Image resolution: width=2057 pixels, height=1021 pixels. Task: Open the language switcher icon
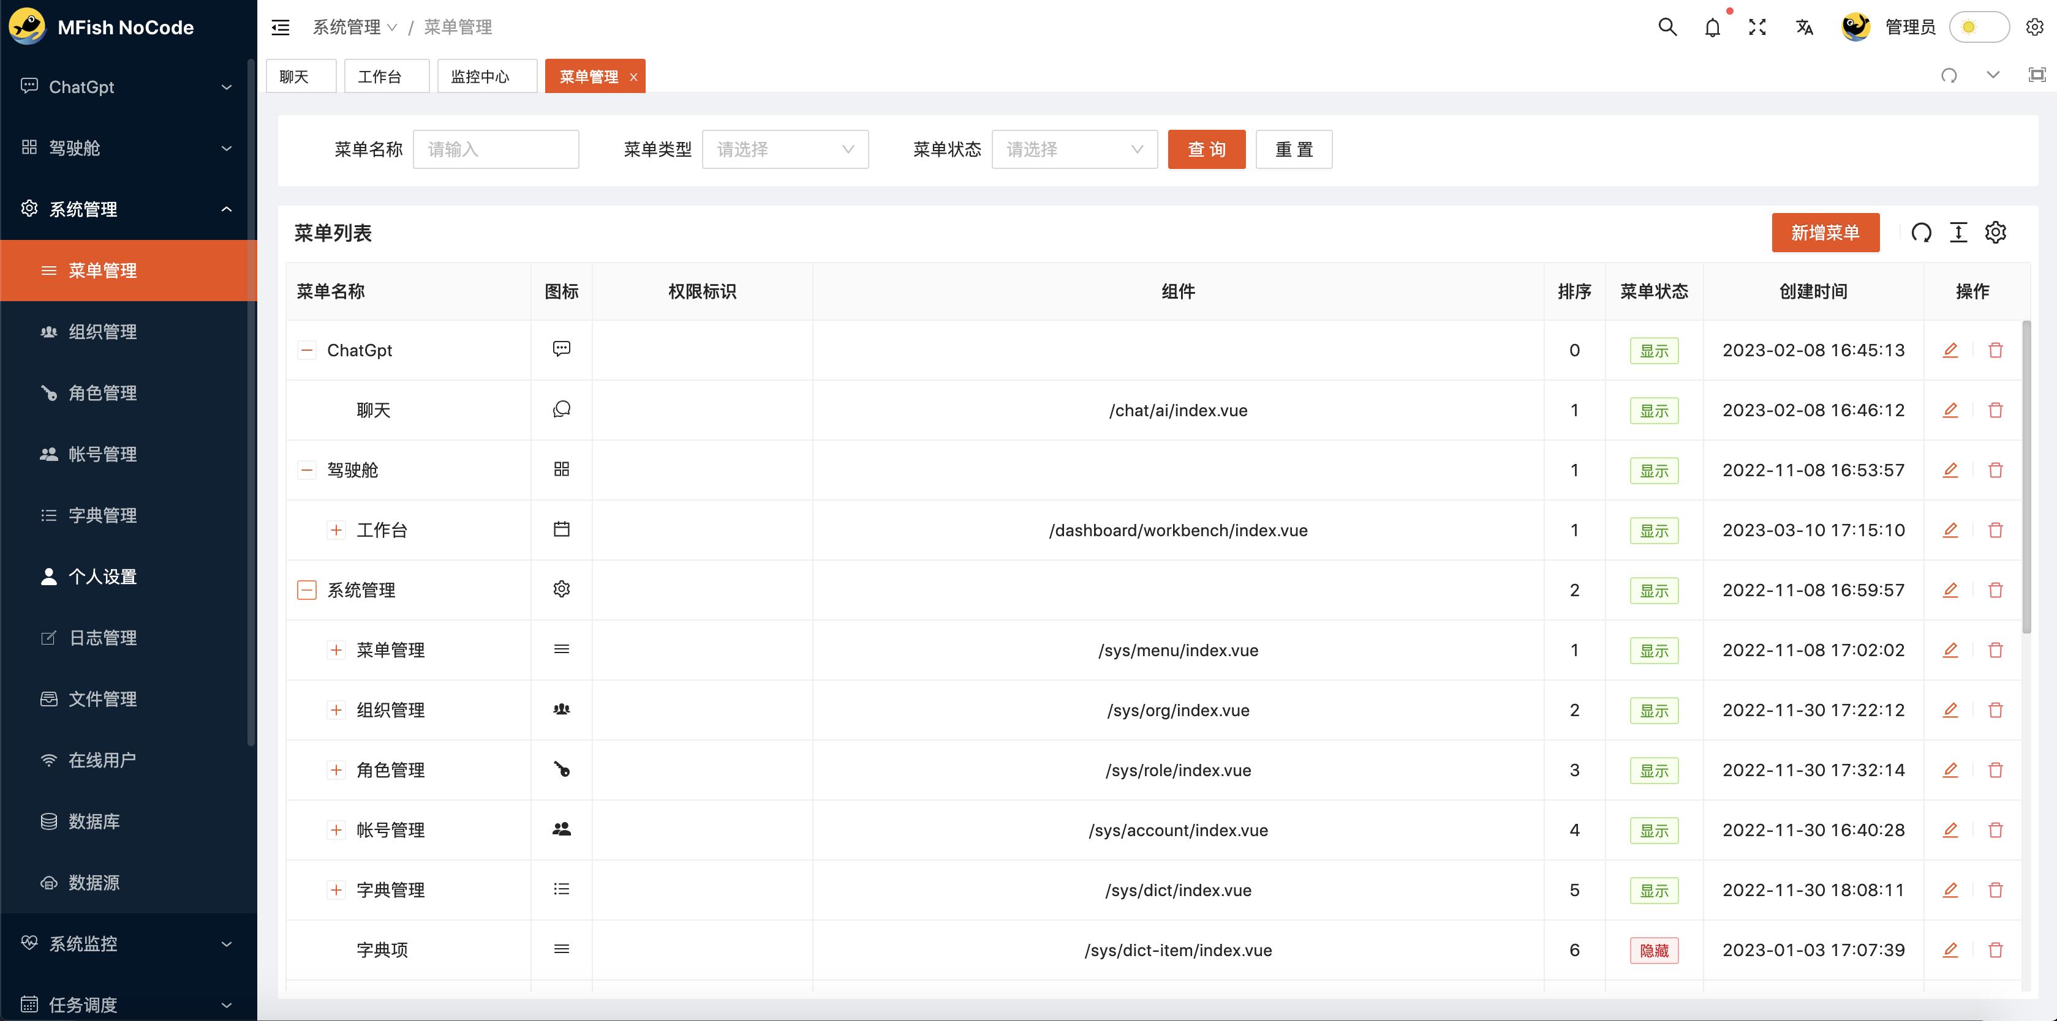(x=1803, y=26)
